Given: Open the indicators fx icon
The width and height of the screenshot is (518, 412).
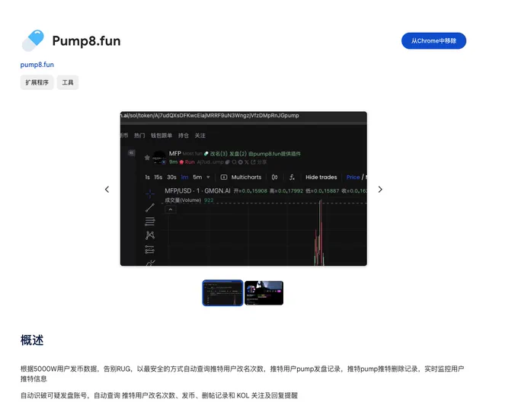Looking at the screenshot, I should (x=292, y=177).
